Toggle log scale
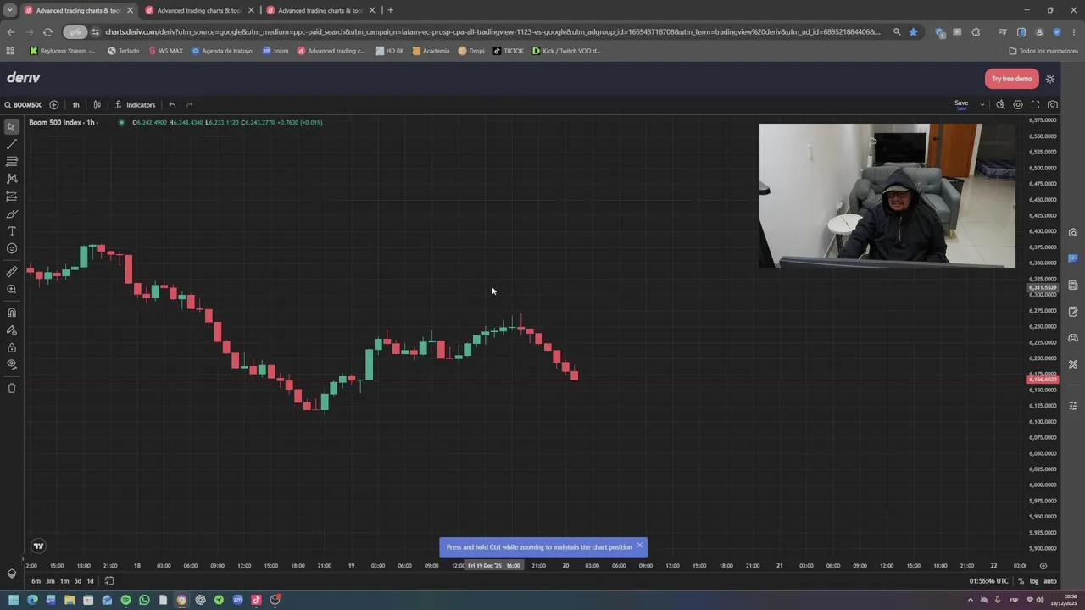This screenshot has width=1085, height=610. click(1033, 581)
